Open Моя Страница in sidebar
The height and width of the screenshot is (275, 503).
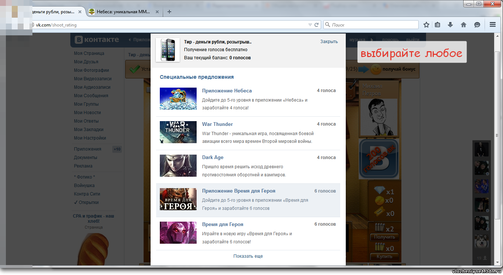click(89, 53)
